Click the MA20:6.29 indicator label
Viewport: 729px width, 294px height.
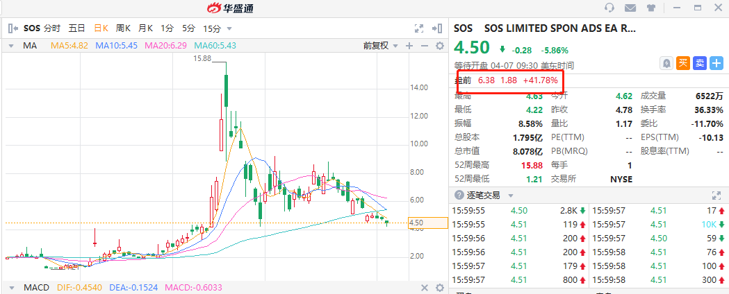(165, 46)
